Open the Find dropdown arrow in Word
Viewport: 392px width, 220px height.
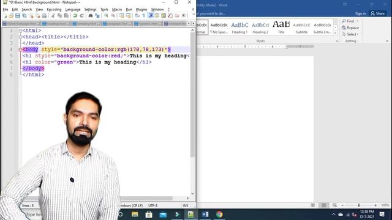point(357,21)
